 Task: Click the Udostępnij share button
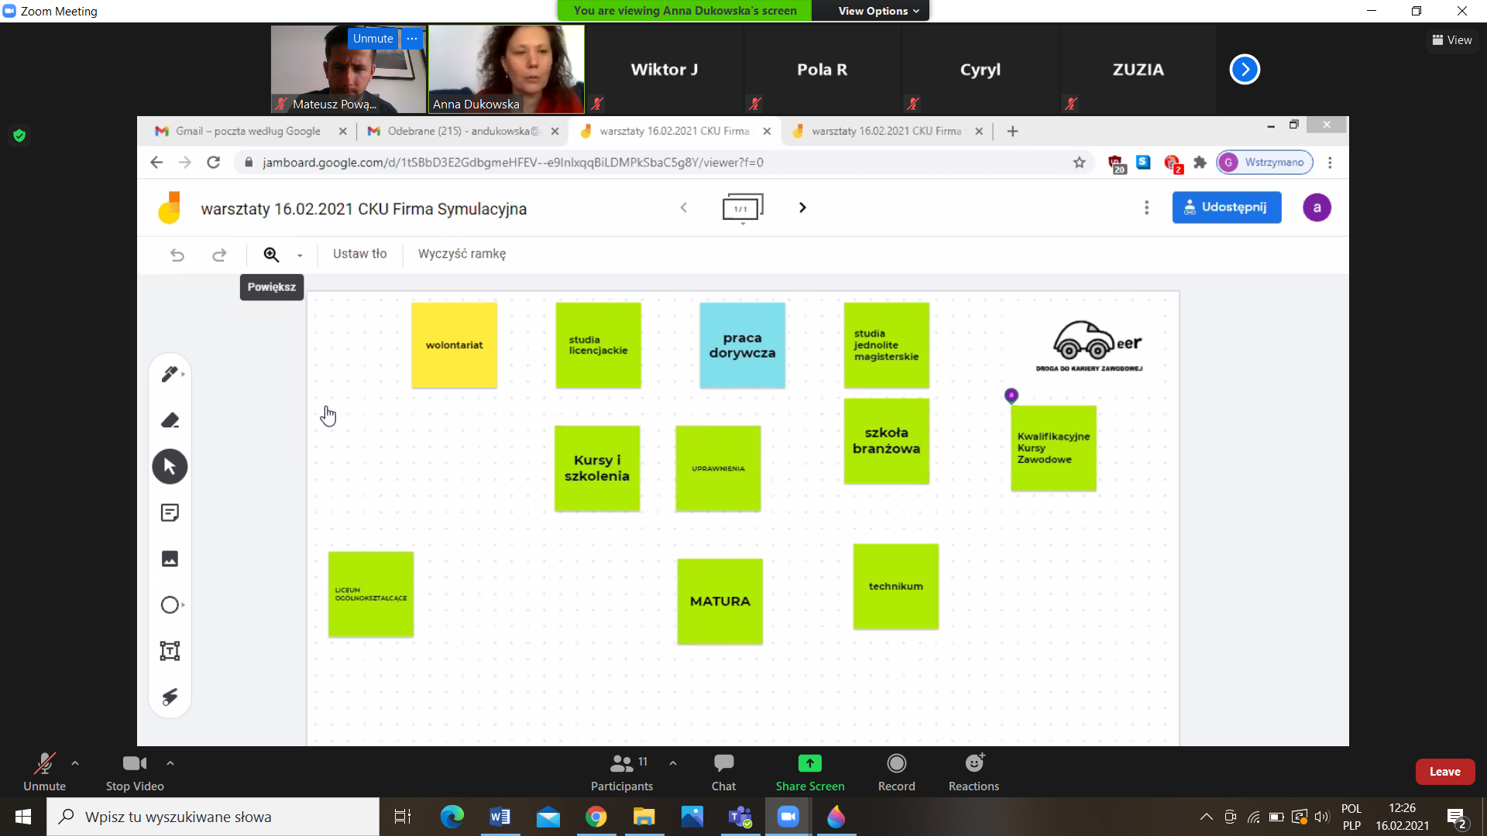pyautogui.click(x=1226, y=207)
